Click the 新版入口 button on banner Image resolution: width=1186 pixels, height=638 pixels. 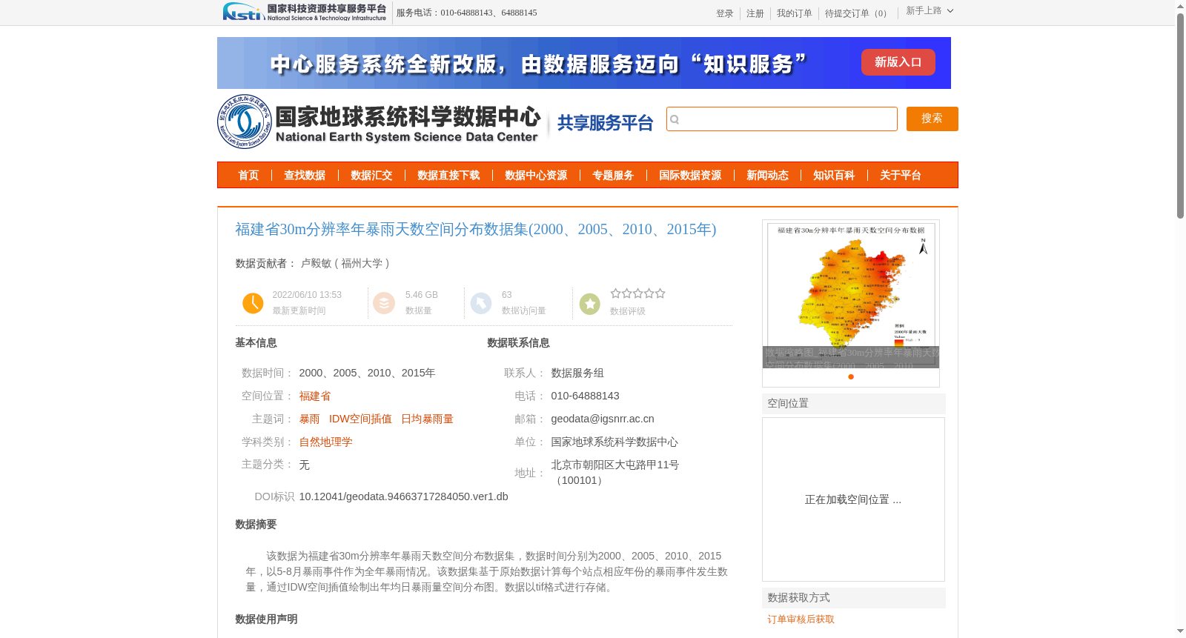(898, 62)
